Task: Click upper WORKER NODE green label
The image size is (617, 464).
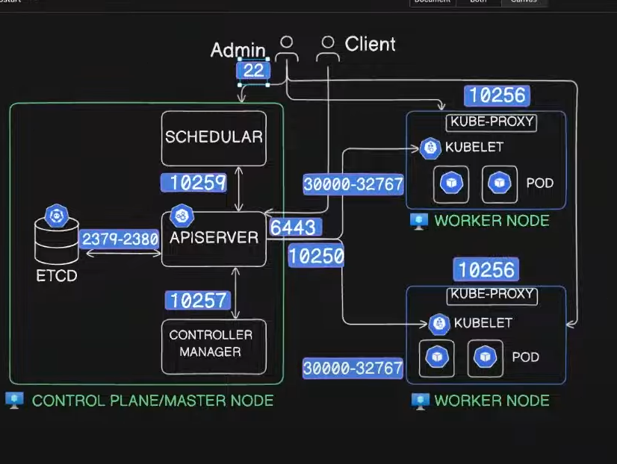Action: coord(492,221)
